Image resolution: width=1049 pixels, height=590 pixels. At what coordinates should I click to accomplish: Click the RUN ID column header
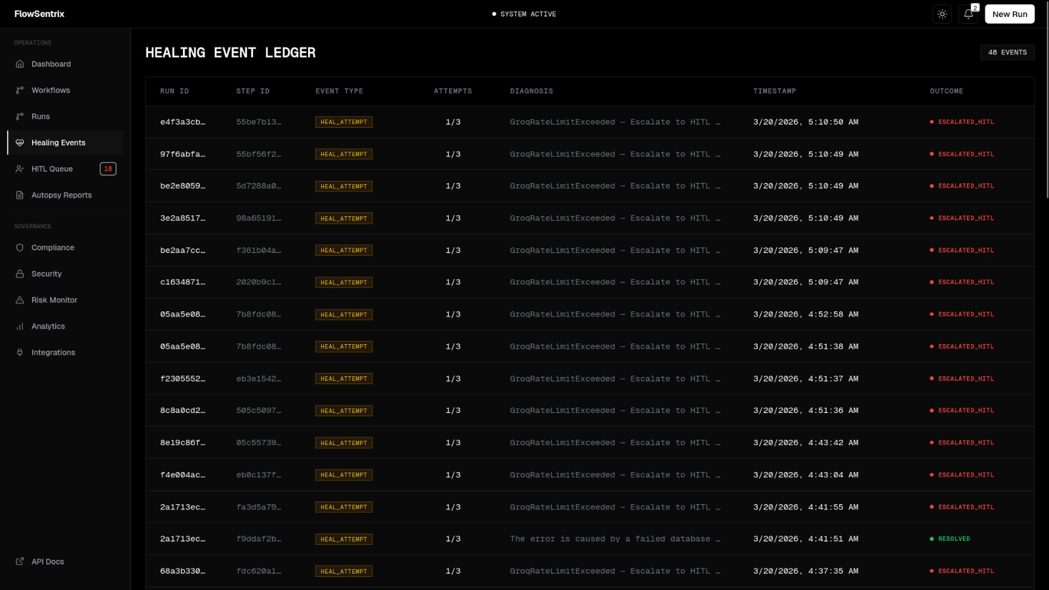pyautogui.click(x=174, y=91)
